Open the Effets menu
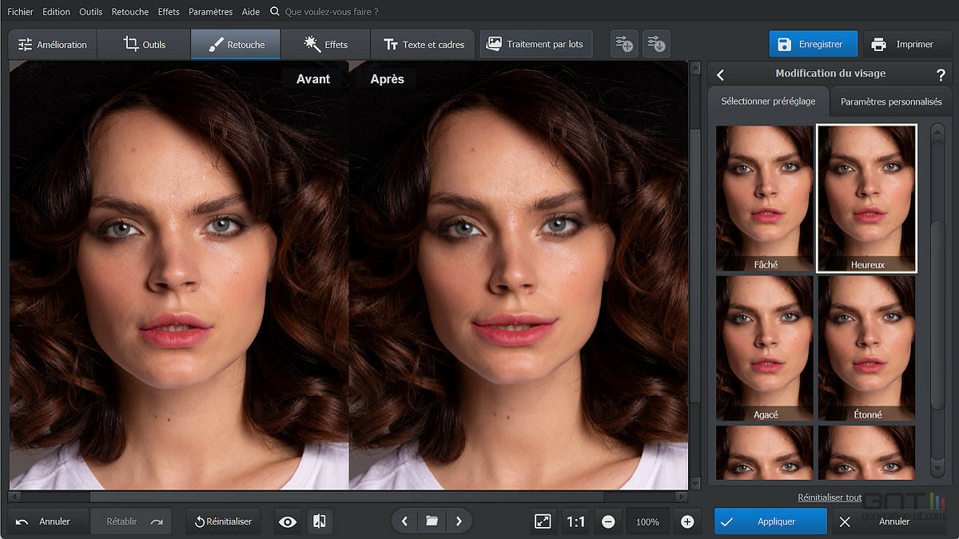959x539 pixels. pyautogui.click(x=169, y=12)
